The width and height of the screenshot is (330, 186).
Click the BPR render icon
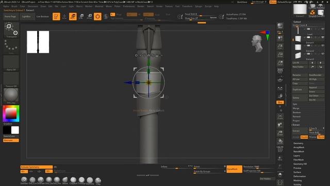(x=280, y=26)
